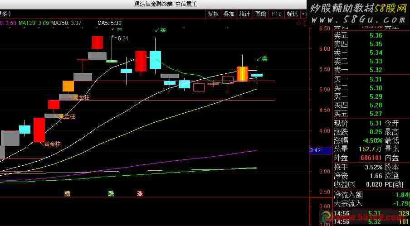Click the 最高 label
Image resolution: width=410 pixels, height=226 pixels.
[392, 132]
